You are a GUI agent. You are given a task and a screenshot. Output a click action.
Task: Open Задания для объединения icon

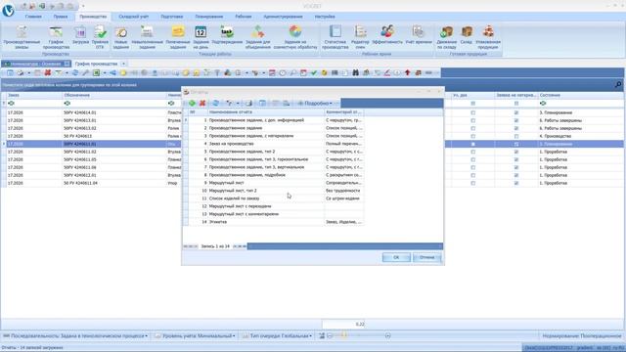coord(258,37)
